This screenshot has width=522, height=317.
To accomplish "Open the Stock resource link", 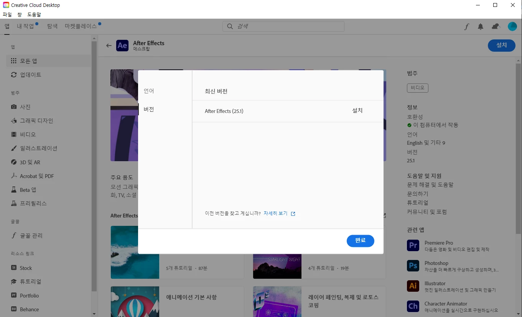I will pos(48,268).
